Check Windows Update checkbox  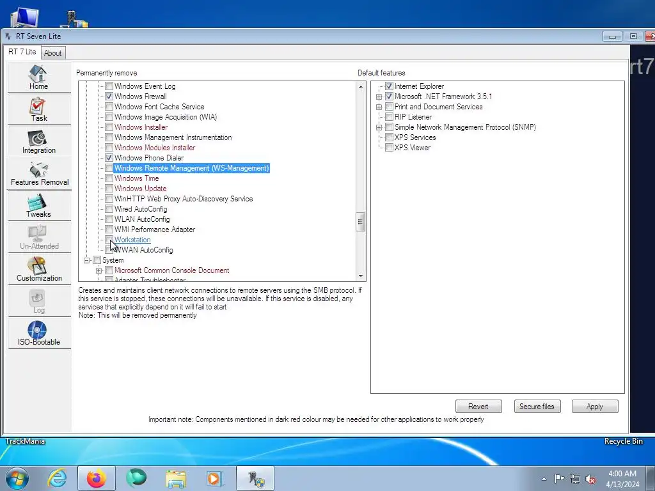click(109, 189)
